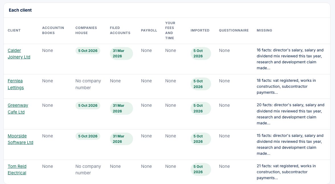Click the Accounting Books column header
This screenshot has width=335, height=184.
pos(53,30)
